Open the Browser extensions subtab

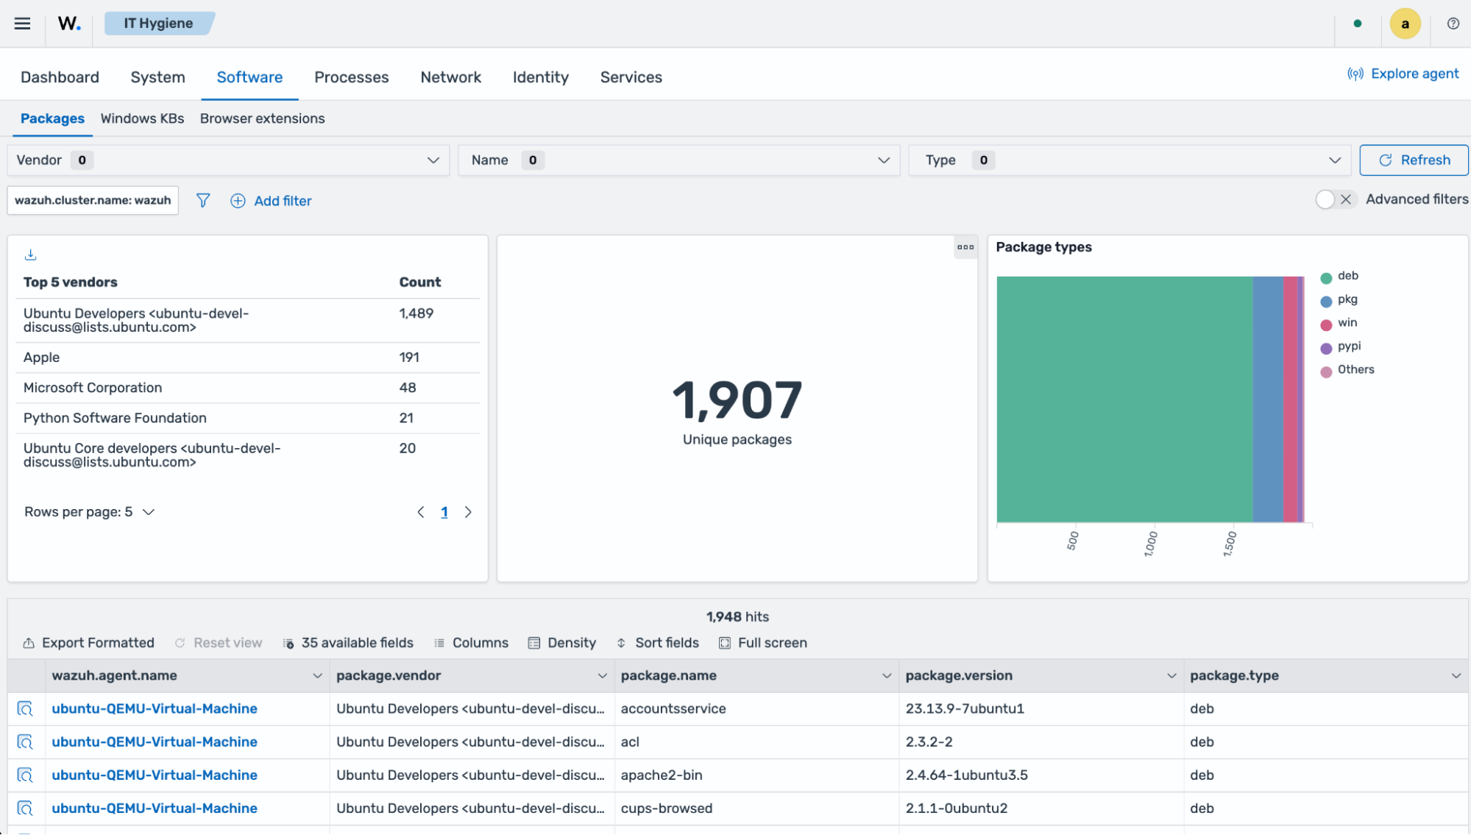[262, 118]
